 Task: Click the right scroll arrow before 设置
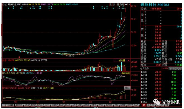[7, 105]
